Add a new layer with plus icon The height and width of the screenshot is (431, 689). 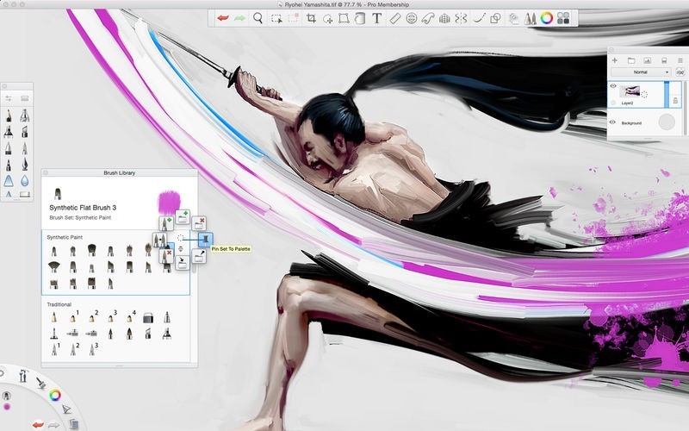tap(614, 60)
